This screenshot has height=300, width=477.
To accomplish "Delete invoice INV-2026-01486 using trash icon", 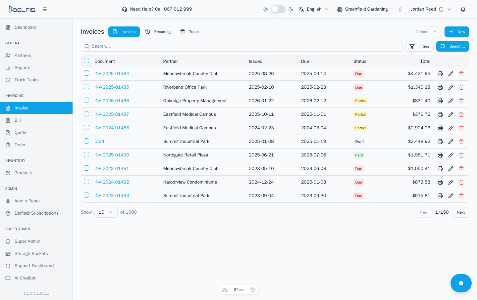I will [461, 101].
